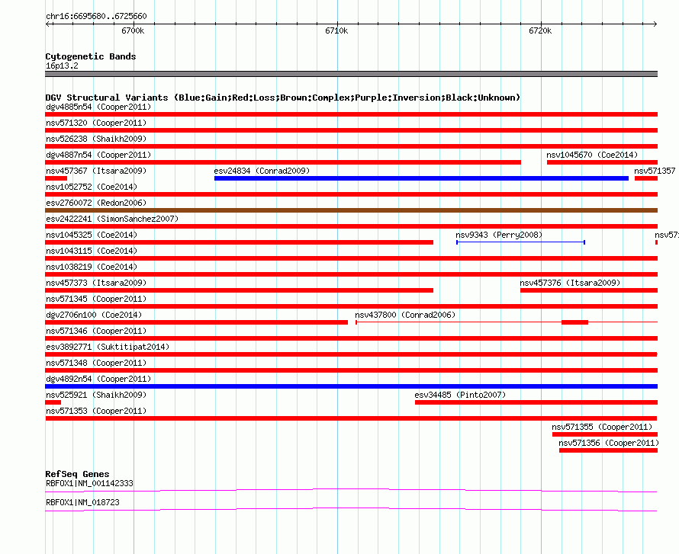The height and width of the screenshot is (554, 679).
Task: Click the red esv34485 loss bar
Action: click(536, 402)
